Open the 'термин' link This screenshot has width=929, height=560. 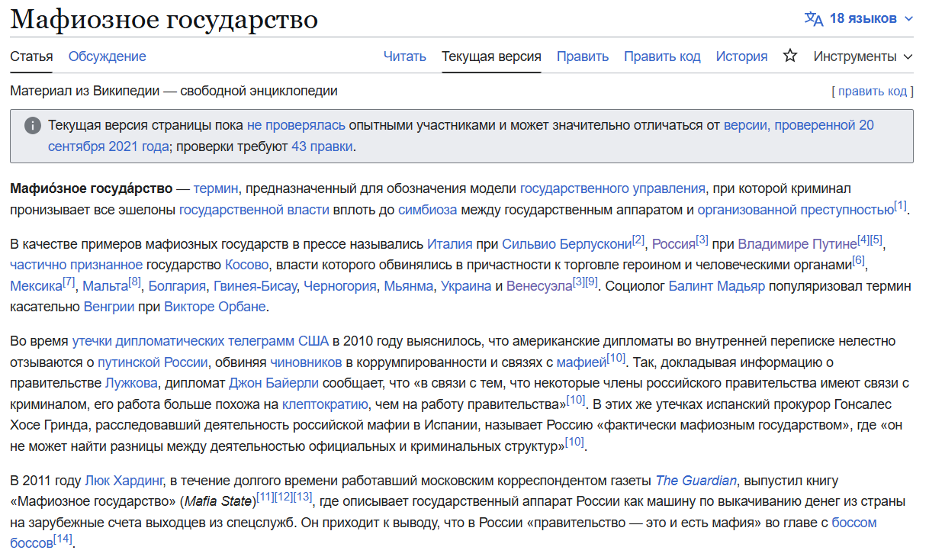click(216, 188)
